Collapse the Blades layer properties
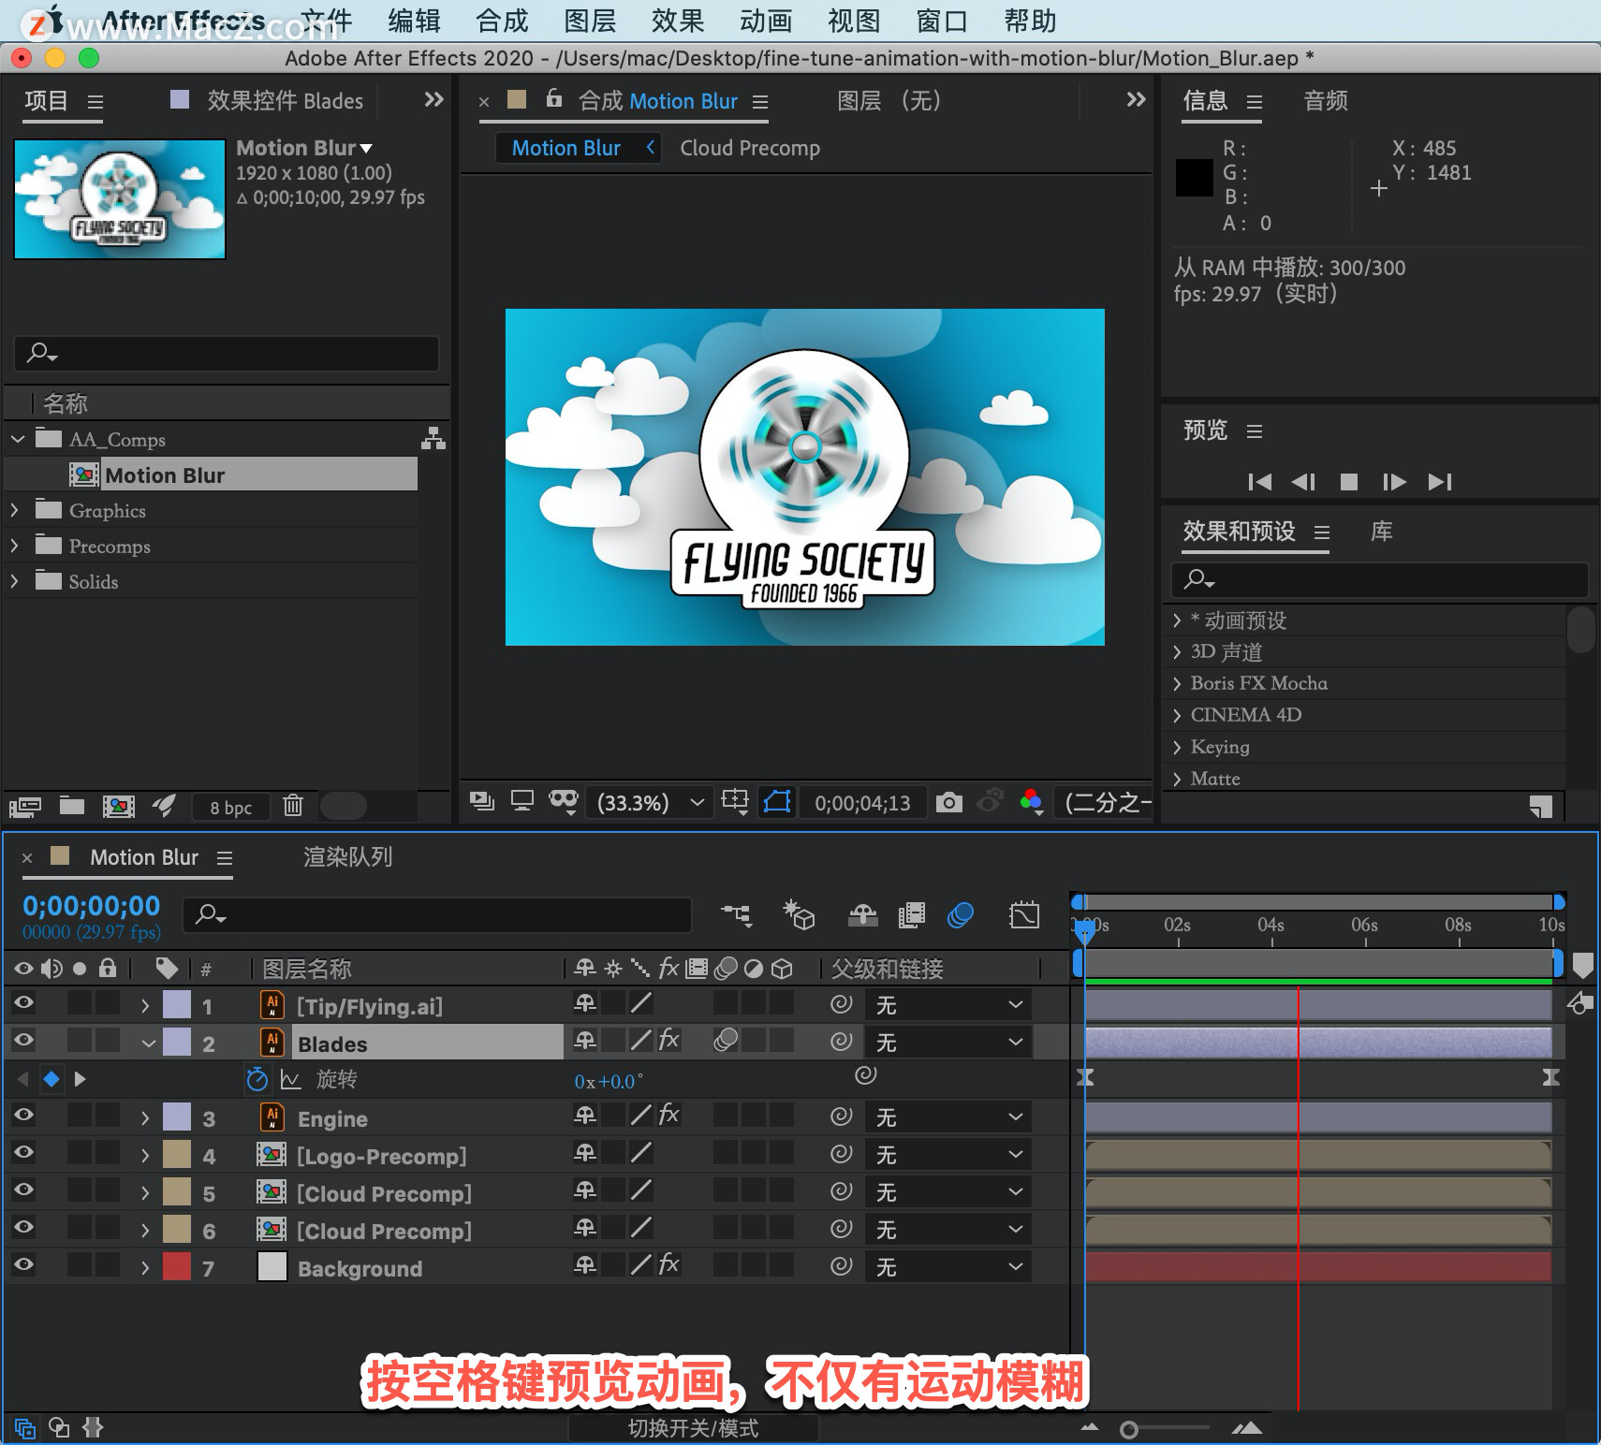 tap(147, 1043)
